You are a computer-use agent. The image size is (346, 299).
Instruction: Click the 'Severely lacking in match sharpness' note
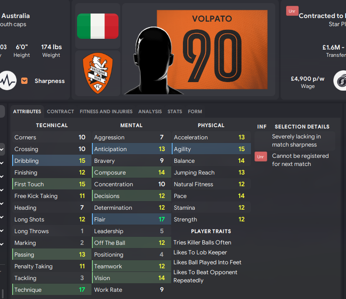pyautogui.click(x=296, y=141)
